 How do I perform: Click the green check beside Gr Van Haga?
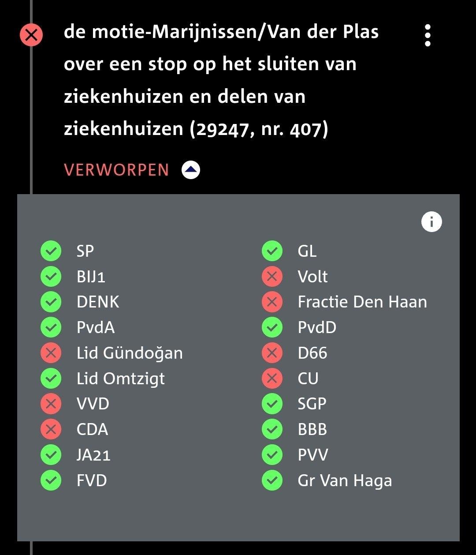point(272,480)
